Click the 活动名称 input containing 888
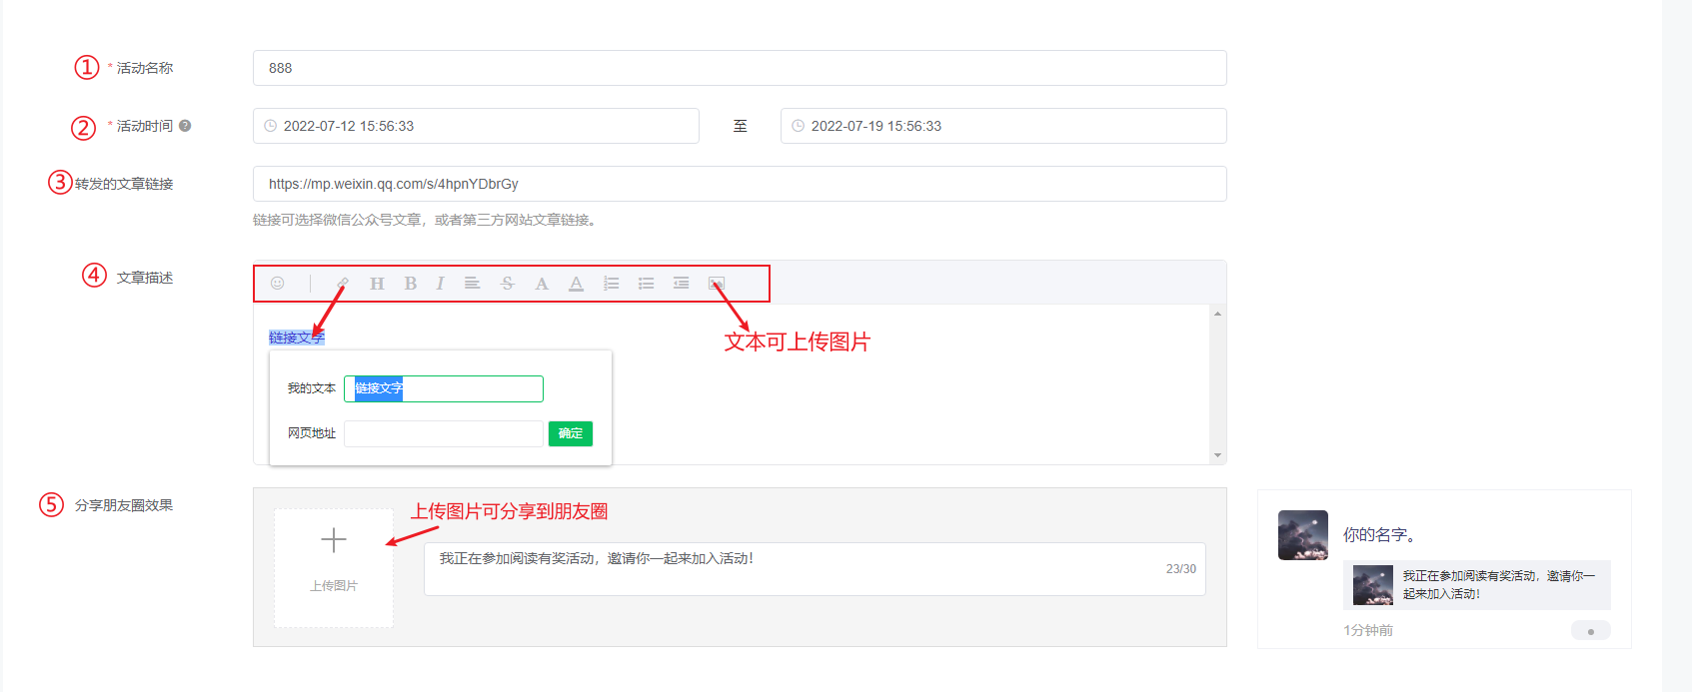Viewport: 1692px width, 692px height. (x=740, y=68)
